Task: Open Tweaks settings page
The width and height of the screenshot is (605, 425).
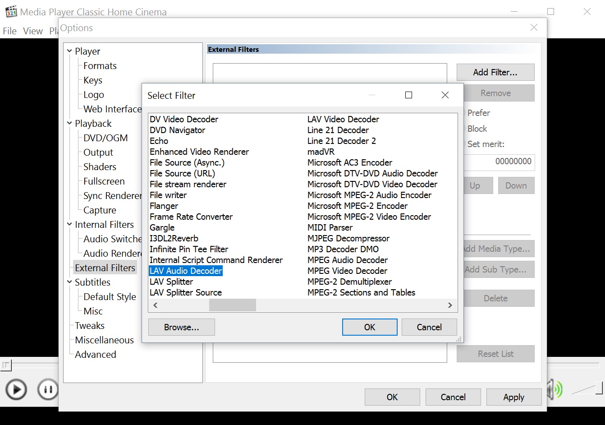Action: (89, 325)
